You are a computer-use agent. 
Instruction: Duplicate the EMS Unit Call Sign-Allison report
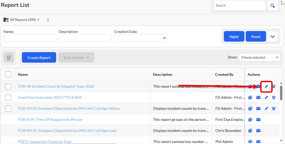pyautogui.click(x=250, y=108)
